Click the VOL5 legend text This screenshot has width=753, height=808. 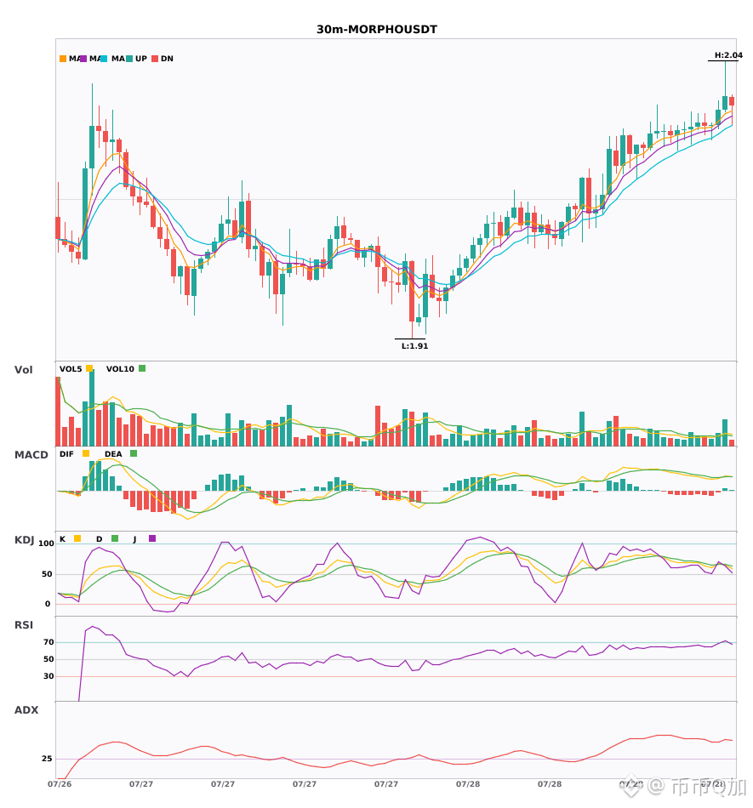coord(71,369)
